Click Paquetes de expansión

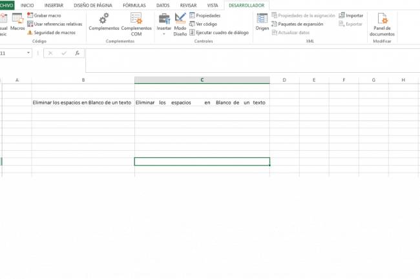pyautogui.click(x=300, y=24)
